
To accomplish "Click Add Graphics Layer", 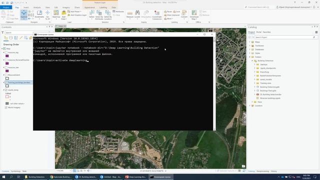I will click(x=77, y=15).
